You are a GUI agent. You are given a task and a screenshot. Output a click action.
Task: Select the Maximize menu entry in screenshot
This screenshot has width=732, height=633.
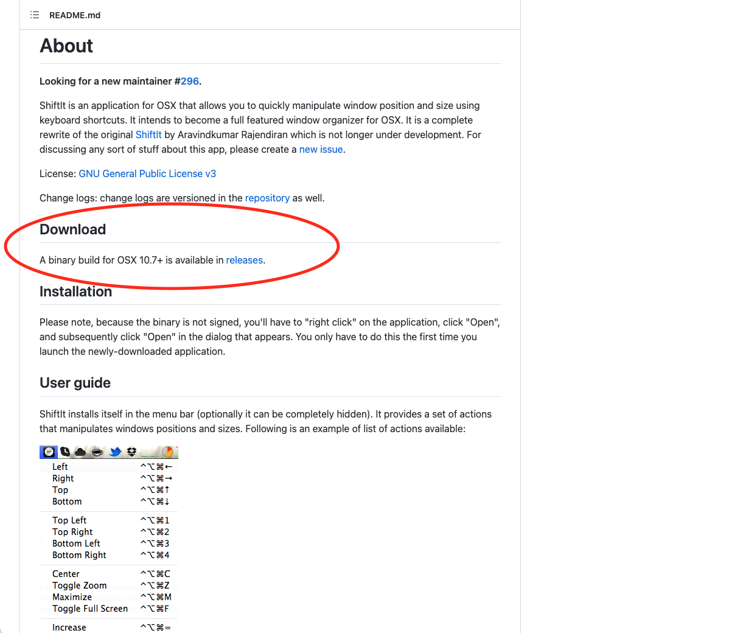[109, 597]
